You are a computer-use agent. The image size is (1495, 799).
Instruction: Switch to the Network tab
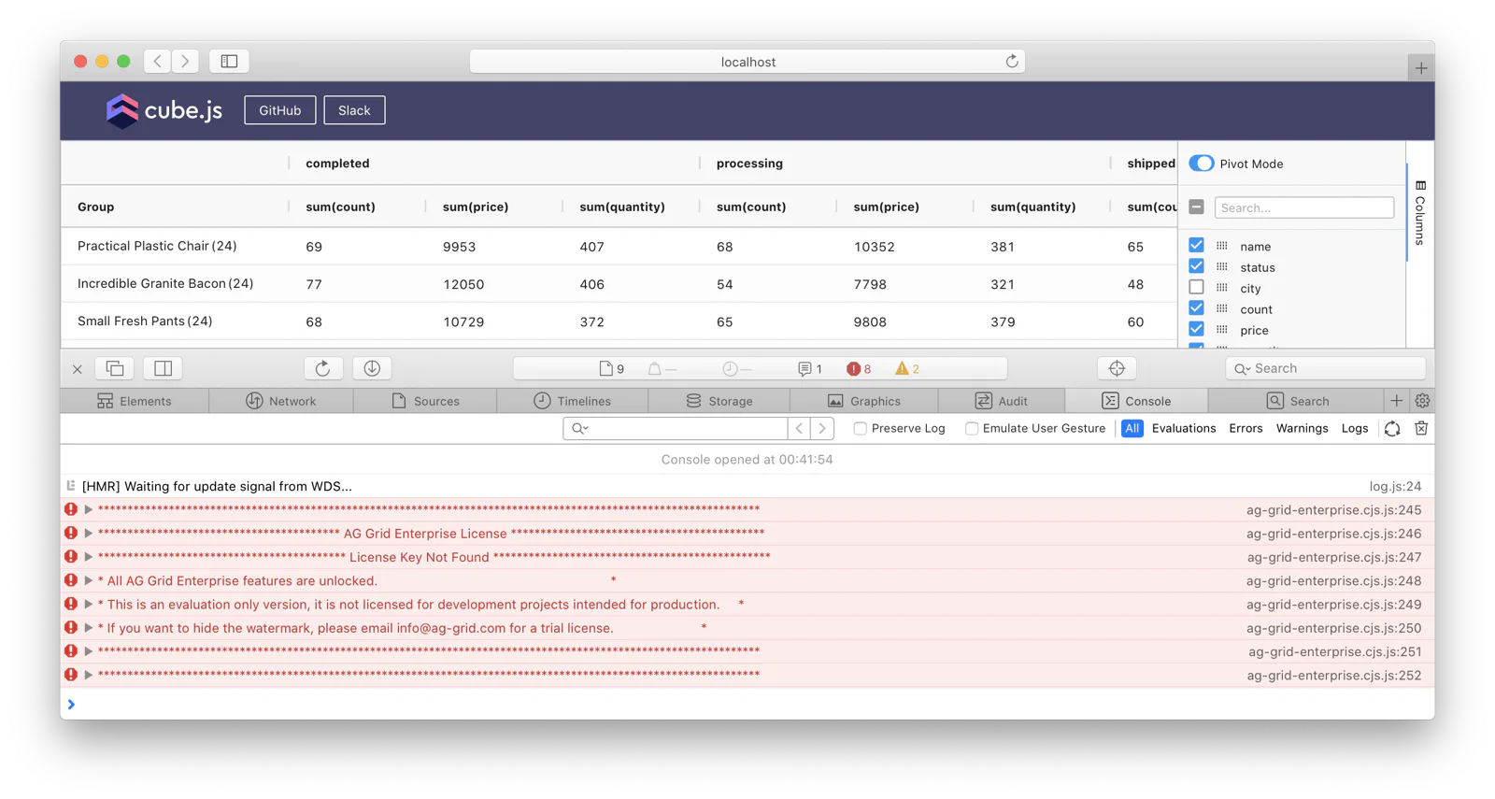(x=281, y=401)
